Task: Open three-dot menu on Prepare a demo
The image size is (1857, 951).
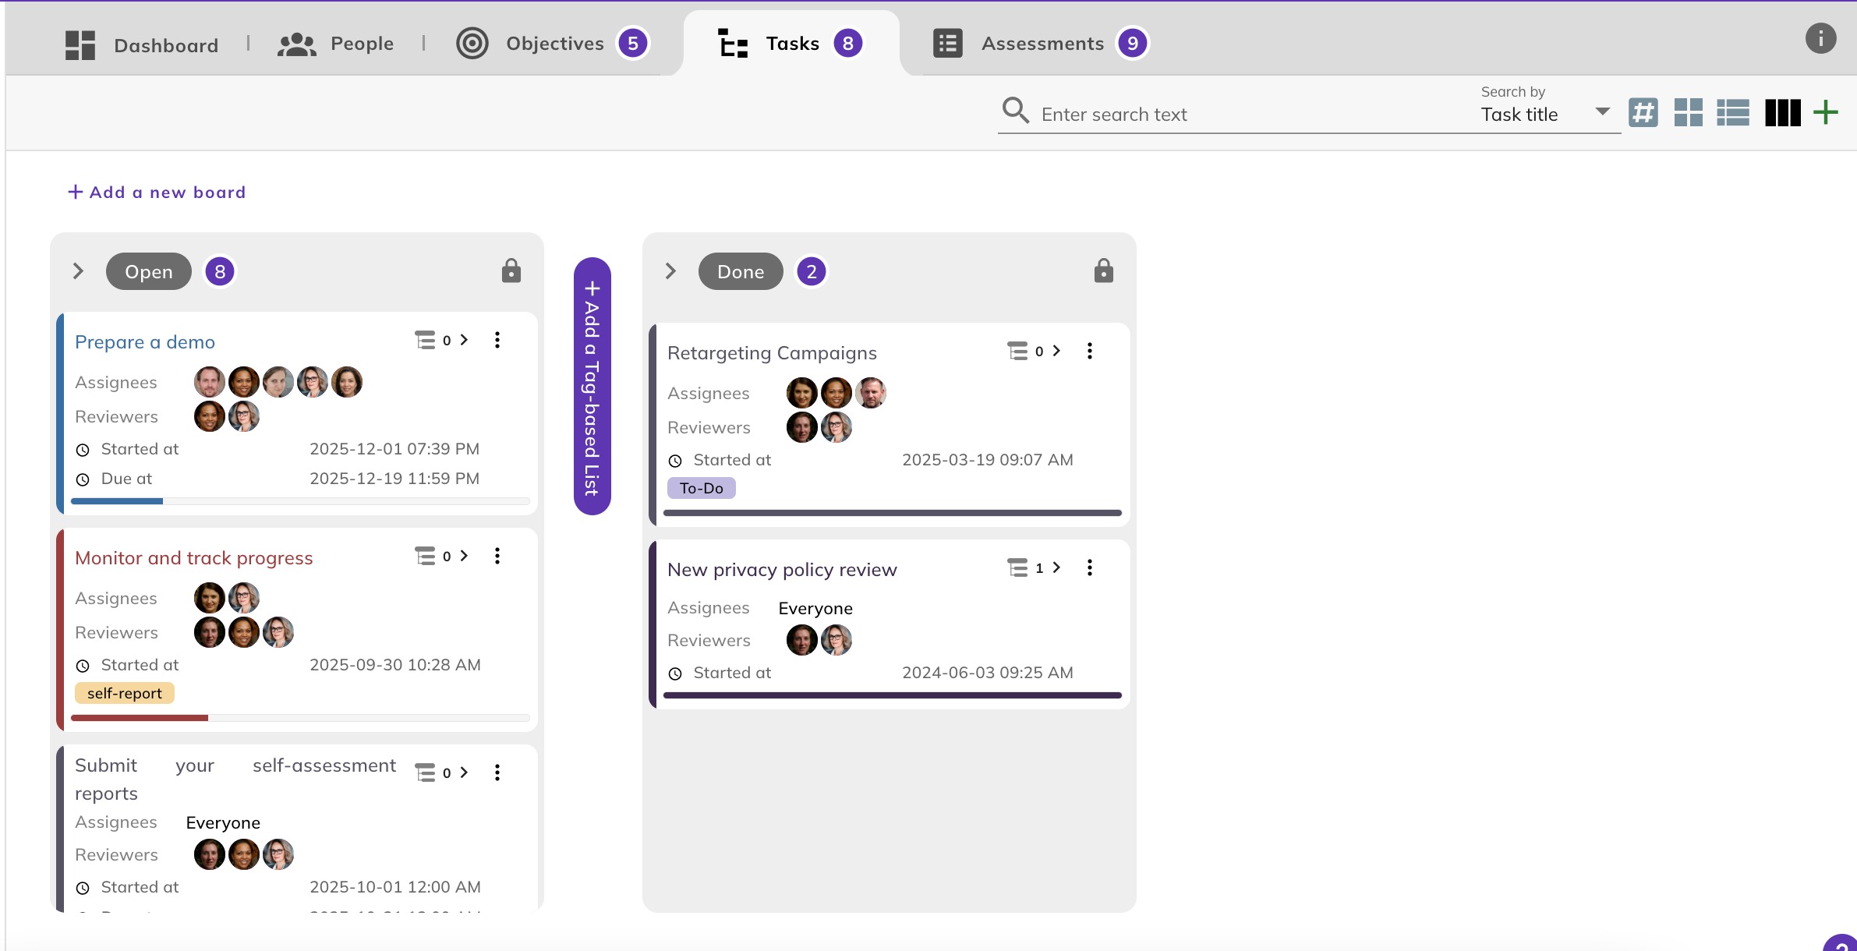Action: [x=497, y=340]
